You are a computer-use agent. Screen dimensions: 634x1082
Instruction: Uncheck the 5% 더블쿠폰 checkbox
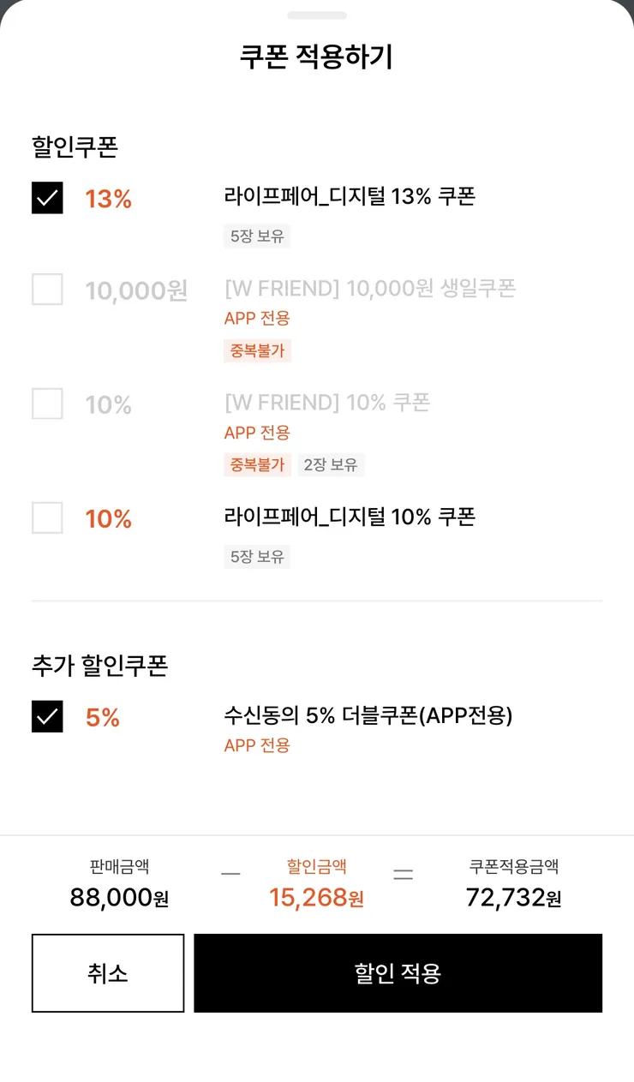pos(47,716)
